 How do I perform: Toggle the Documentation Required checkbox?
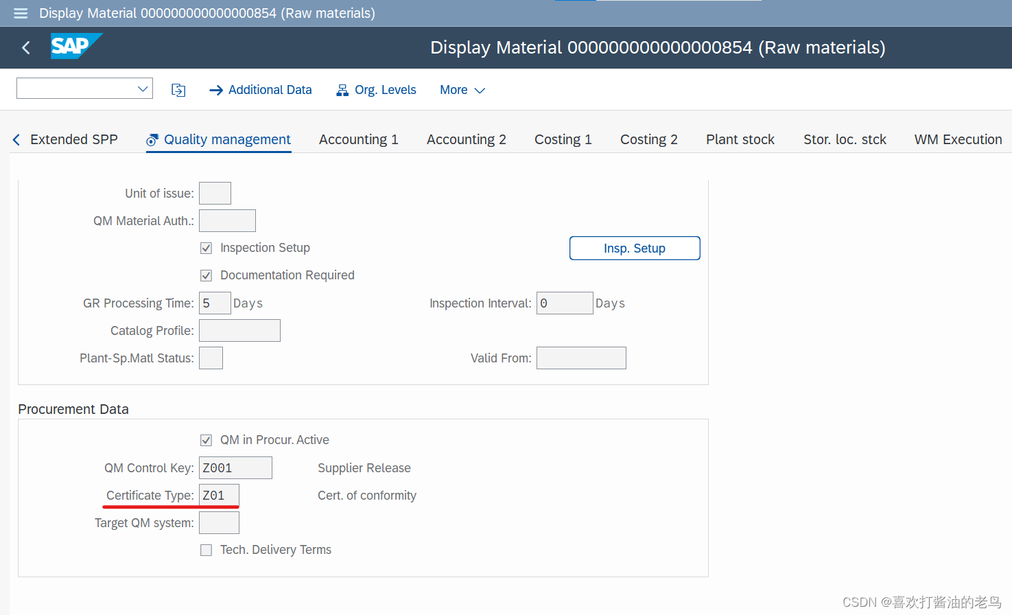click(x=206, y=275)
